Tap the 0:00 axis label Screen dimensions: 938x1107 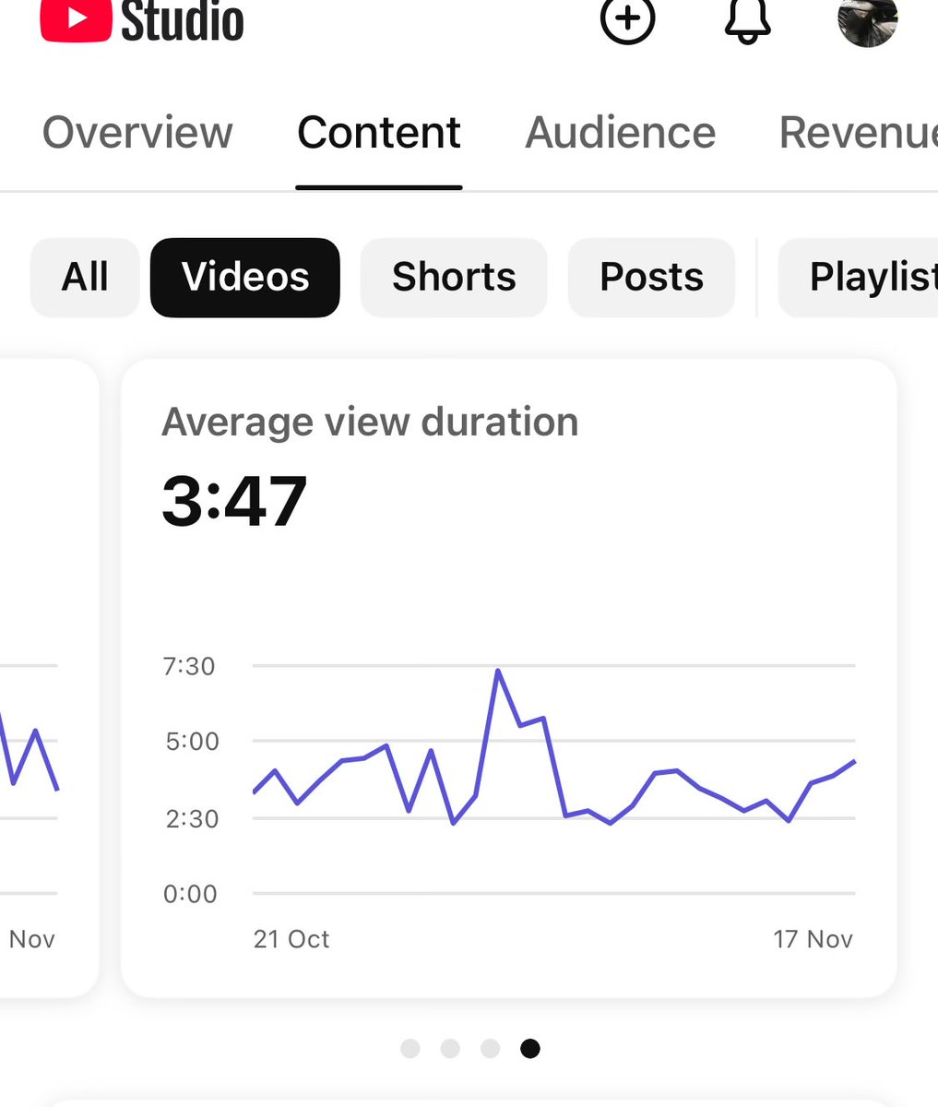point(190,894)
